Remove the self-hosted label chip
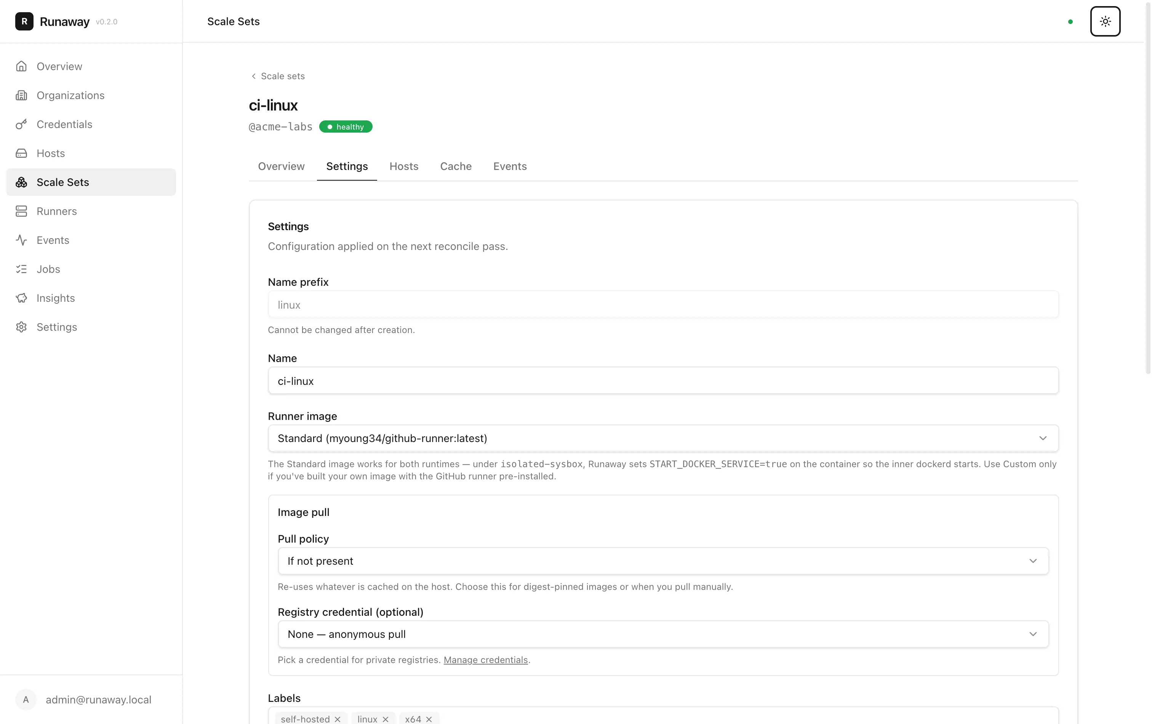 click(337, 719)
